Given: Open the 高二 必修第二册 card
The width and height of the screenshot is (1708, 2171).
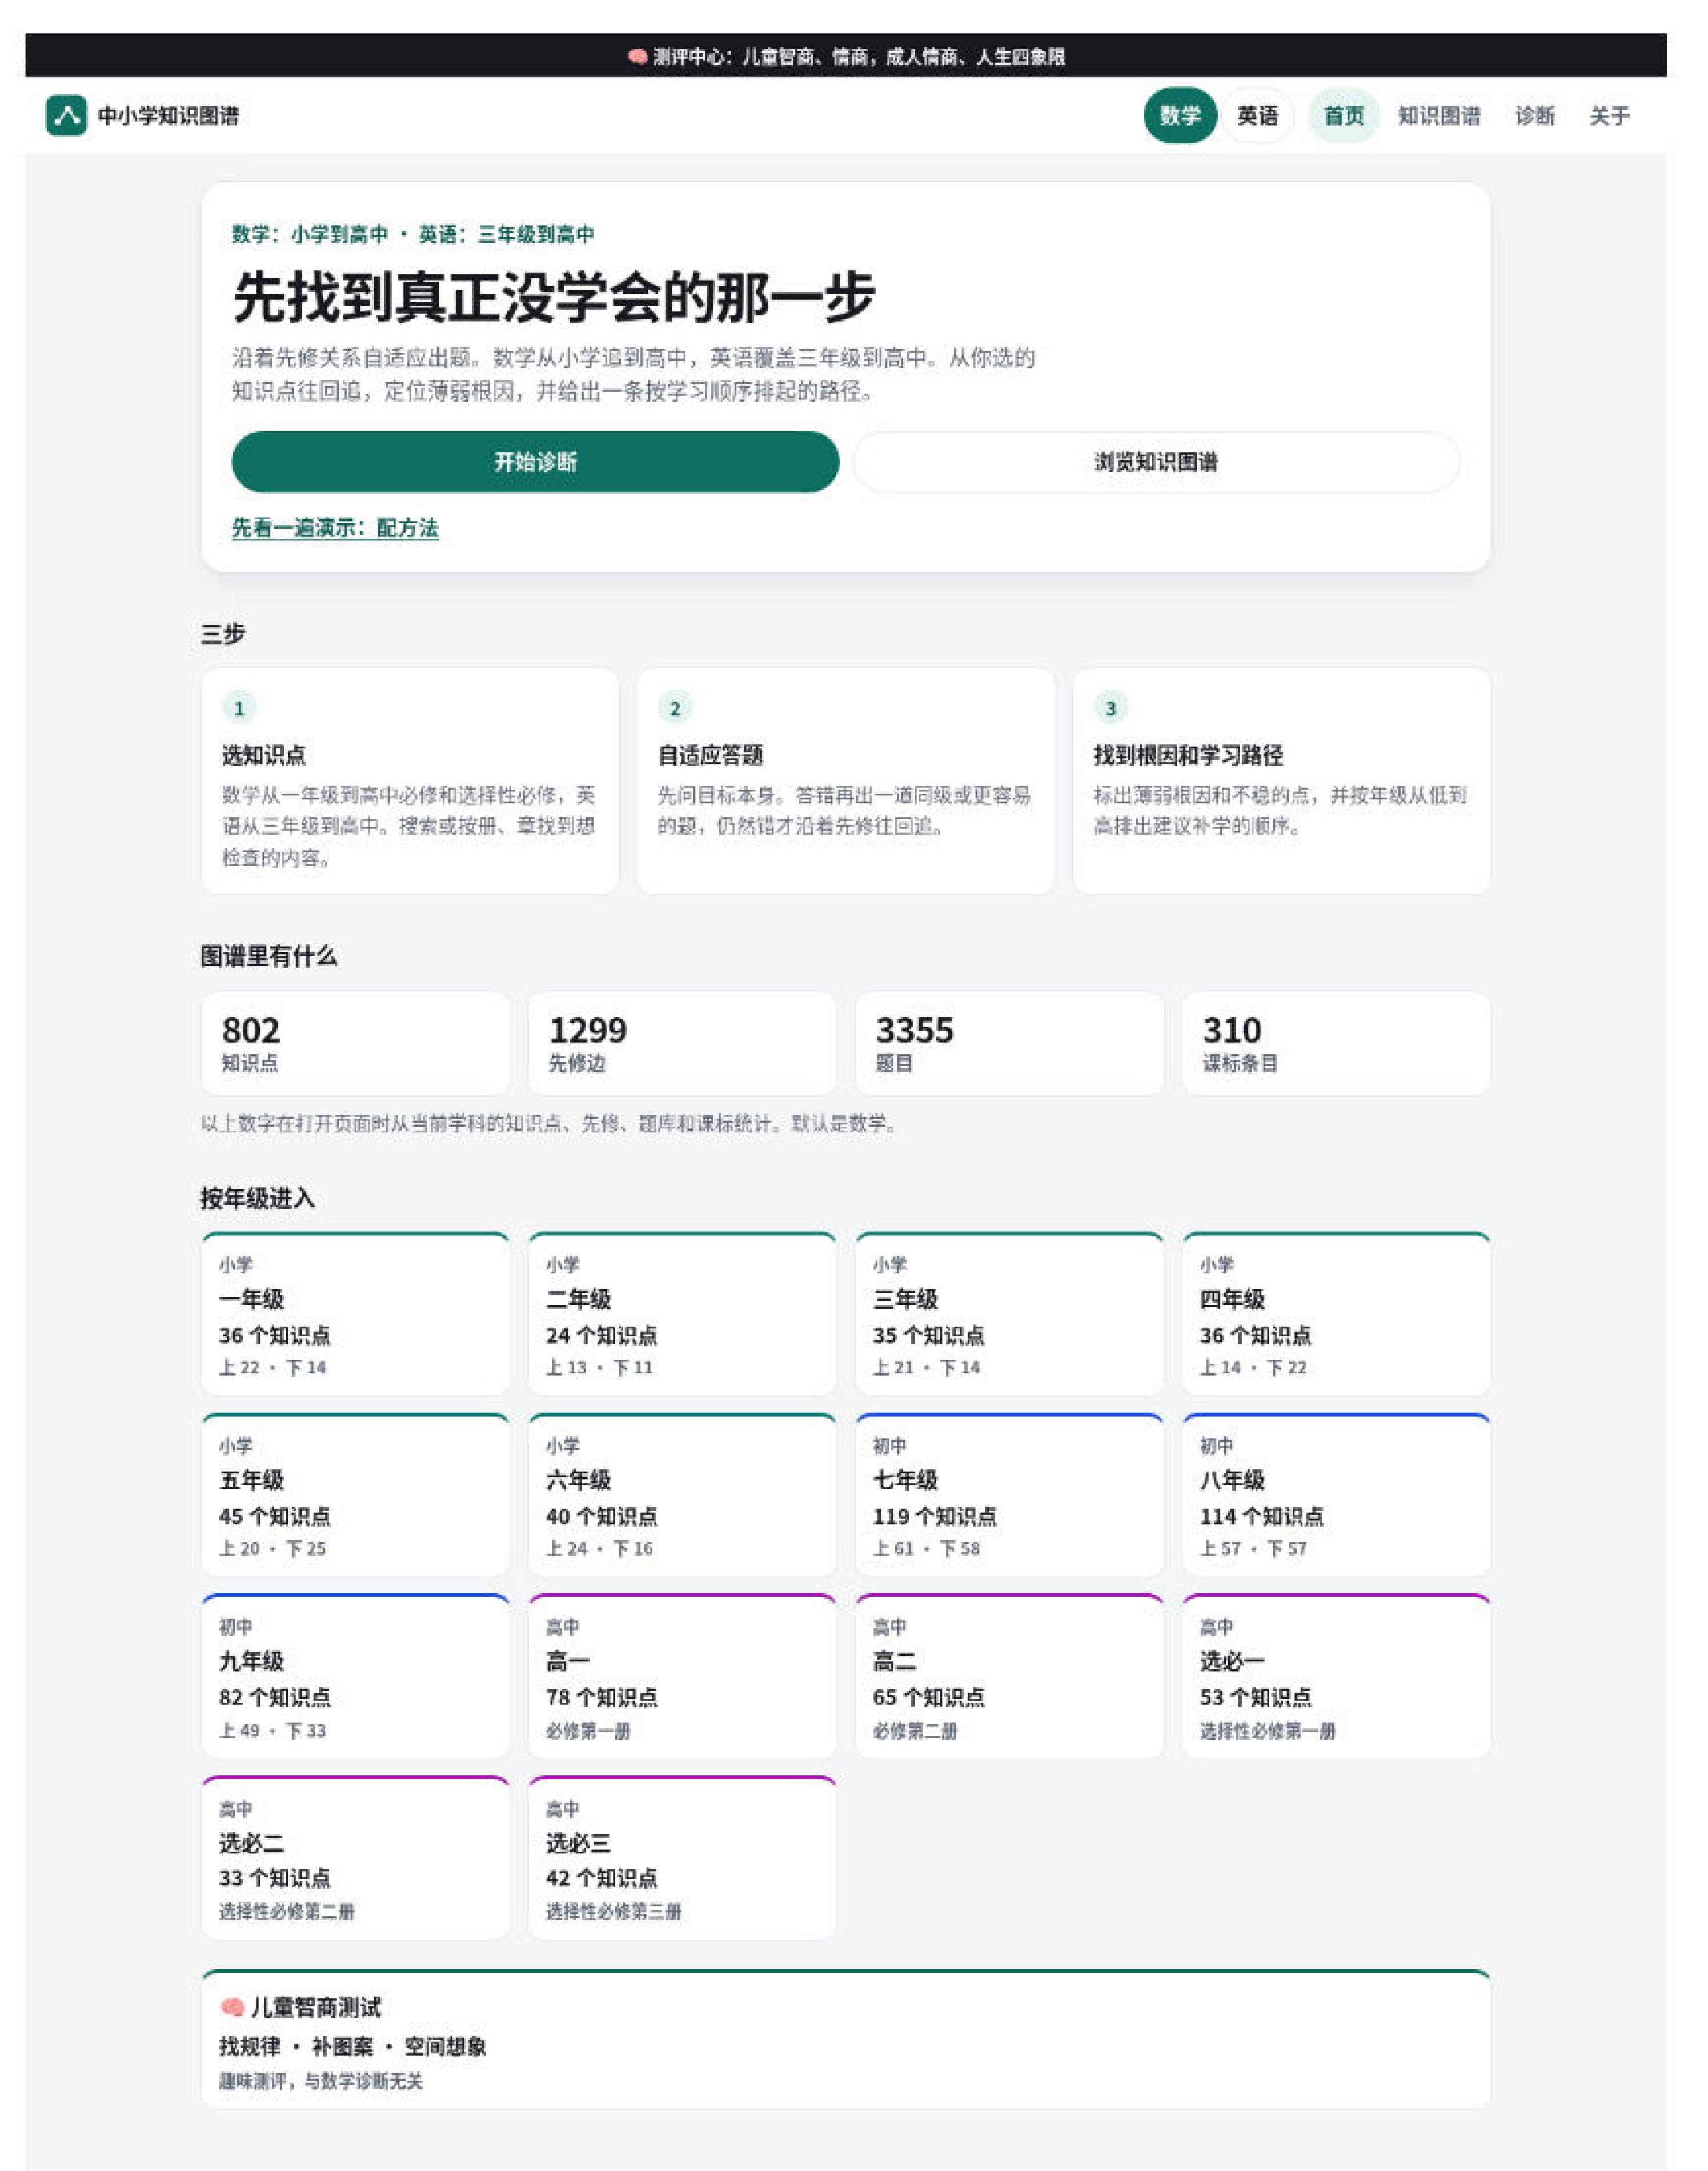Looking at the screenshot, I should click(x=1009, y=1676).
